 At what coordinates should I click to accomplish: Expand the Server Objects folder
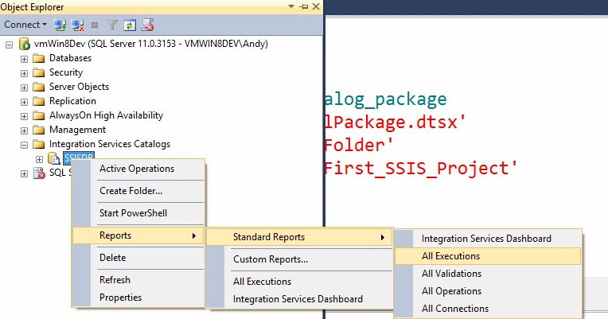coord(24,88)
